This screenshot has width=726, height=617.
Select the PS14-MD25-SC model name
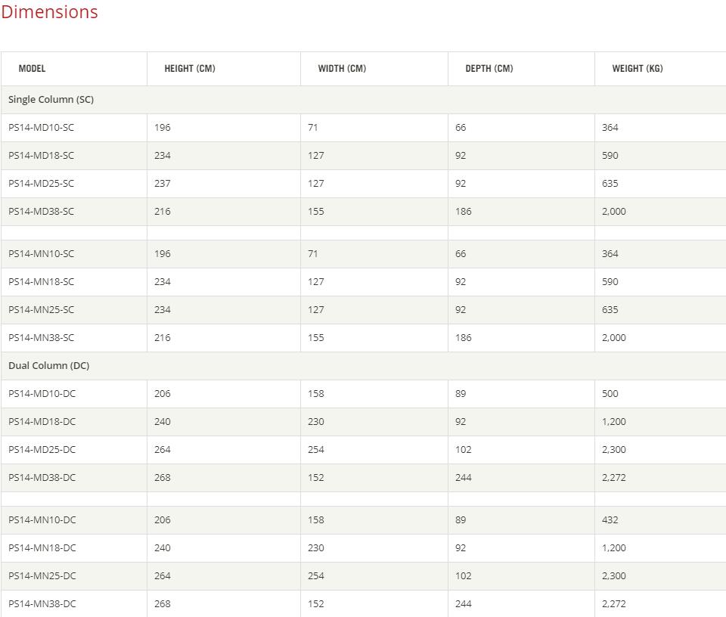coord(41,184)
